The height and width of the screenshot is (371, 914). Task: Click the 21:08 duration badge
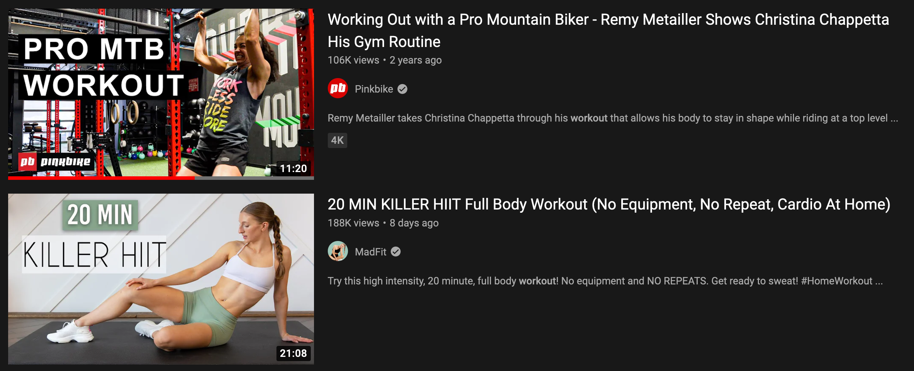pos(293,353)
